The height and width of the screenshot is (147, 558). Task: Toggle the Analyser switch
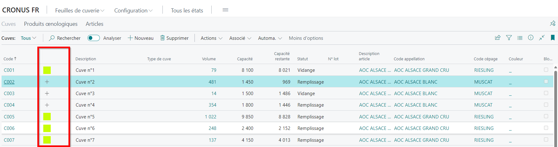93,38
